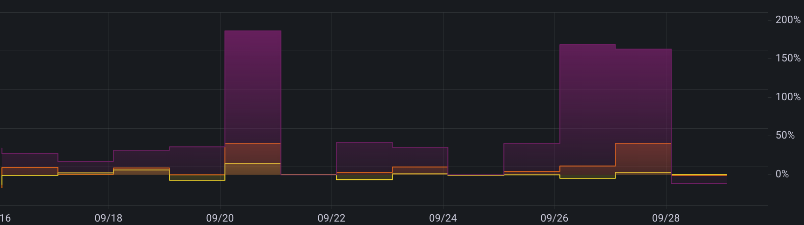The height and width of the screenshot is (225, 804).
Task: Select the 09/28 date label
Action: point(666,218)
